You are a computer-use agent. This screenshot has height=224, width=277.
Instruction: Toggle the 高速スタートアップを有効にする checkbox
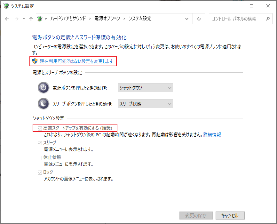pyautogui.click(x=40, y=128)
